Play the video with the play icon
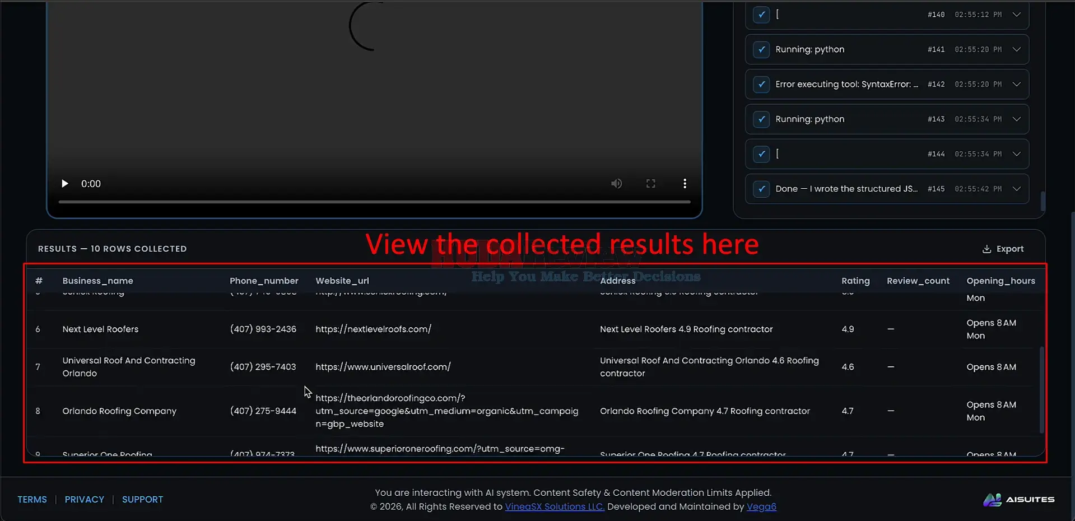 click(x=64, y=184)
